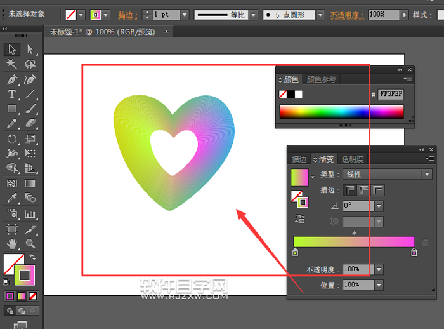The width and height of the screenshot is (444, 329).
Task: Click the 描边 stroke link in control bar
Action: (x=128, y=15)
